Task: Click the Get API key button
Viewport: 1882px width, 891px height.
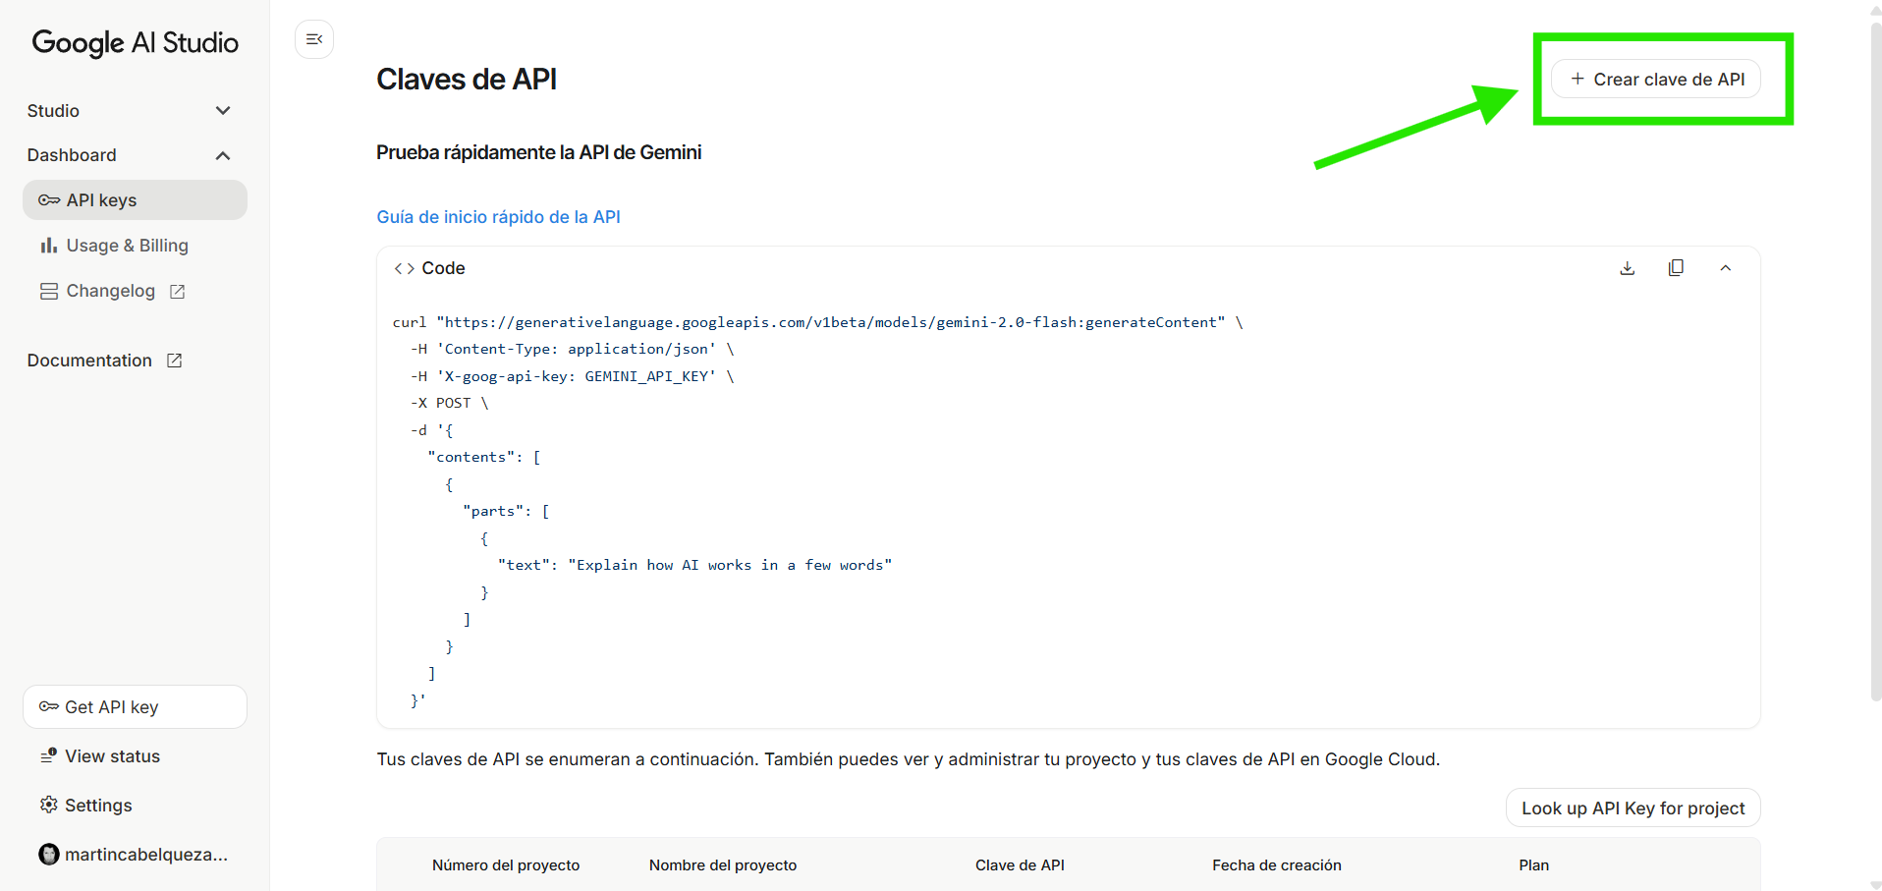Action: coord(135,707)
